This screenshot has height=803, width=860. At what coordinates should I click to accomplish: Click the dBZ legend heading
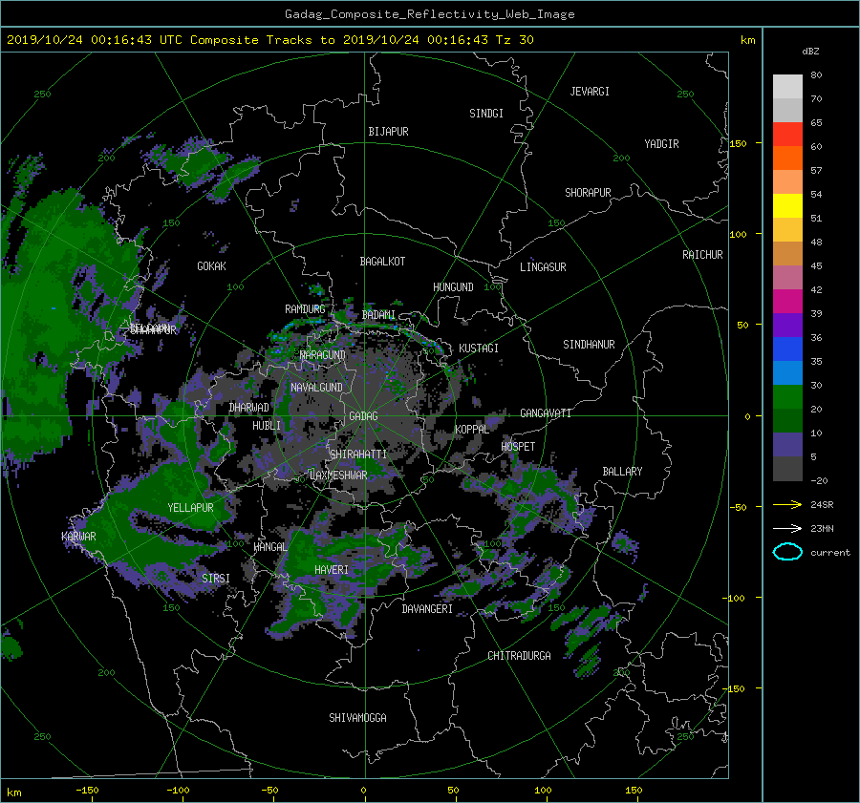pyautogui.click(x=810, y=51)
